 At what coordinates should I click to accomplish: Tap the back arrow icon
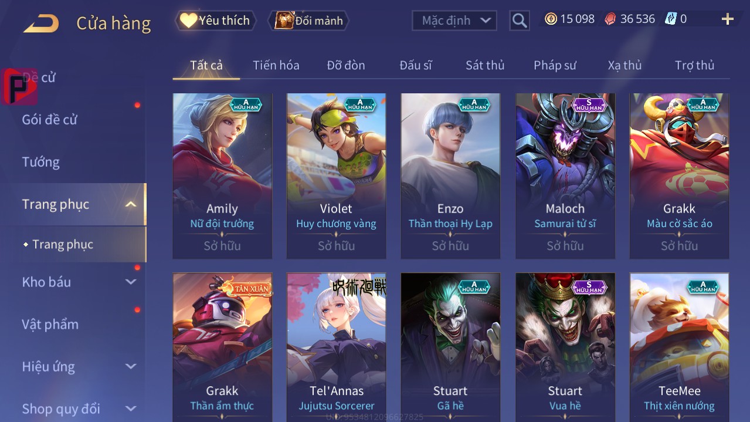tap(41, 23)
